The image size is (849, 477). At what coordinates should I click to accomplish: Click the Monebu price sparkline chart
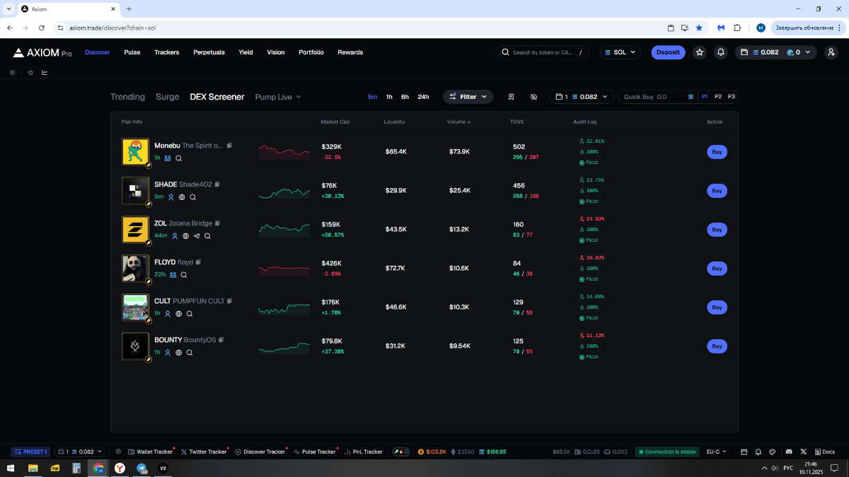(284, 152)
